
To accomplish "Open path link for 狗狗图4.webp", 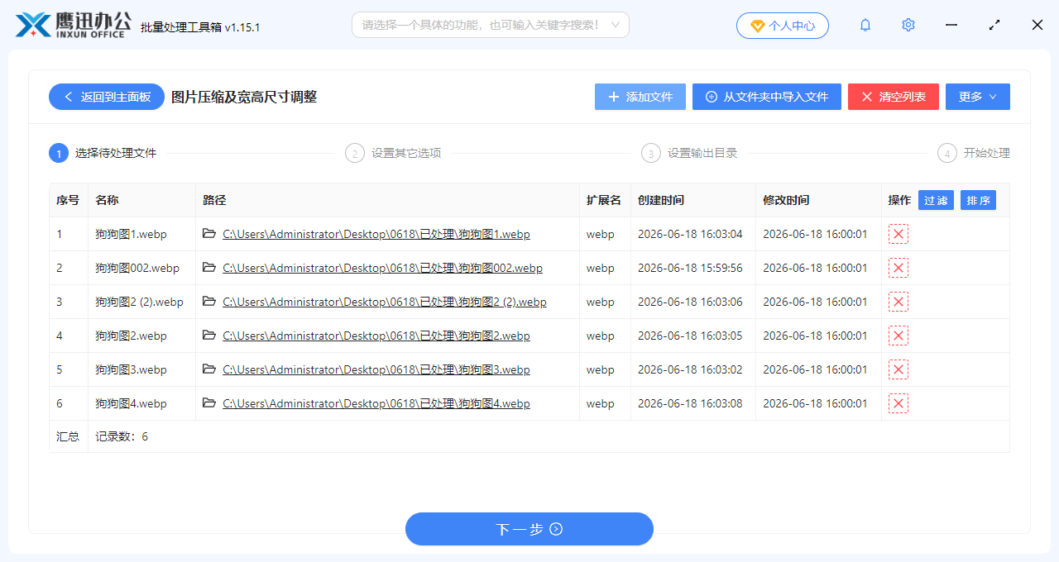I will [x=376, y=403].
